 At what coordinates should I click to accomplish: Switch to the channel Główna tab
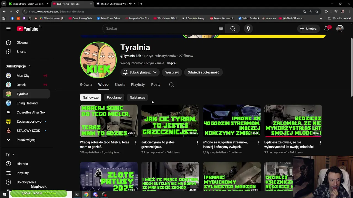(x=86, y=85)
